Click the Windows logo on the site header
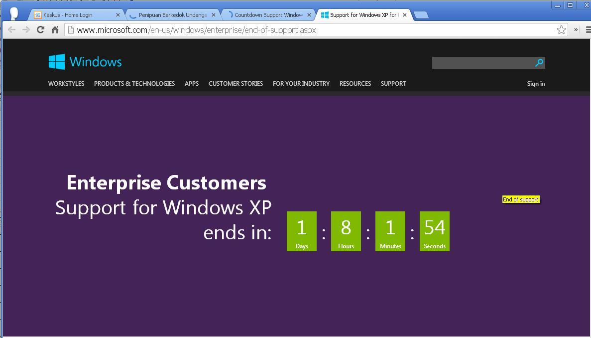 tap(57, 61)
